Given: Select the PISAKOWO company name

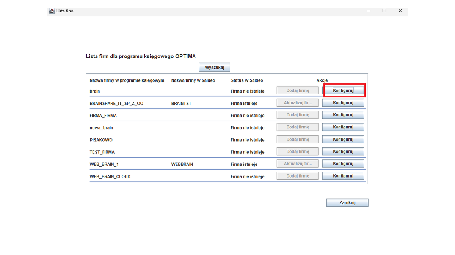Looking at the screenshot, I should 101,140.
